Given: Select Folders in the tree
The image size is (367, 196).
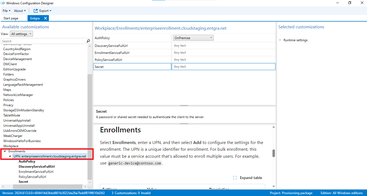Looking at the screenshot, I should 8,74.
